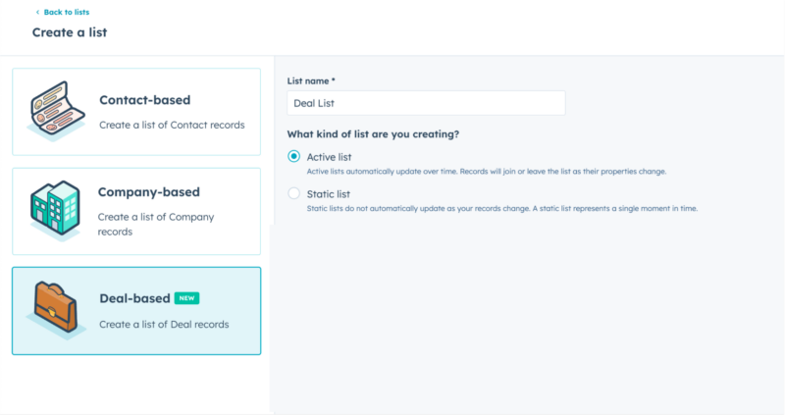
Task: Click the green NEW badge
Action: click(x=186, y=298)
